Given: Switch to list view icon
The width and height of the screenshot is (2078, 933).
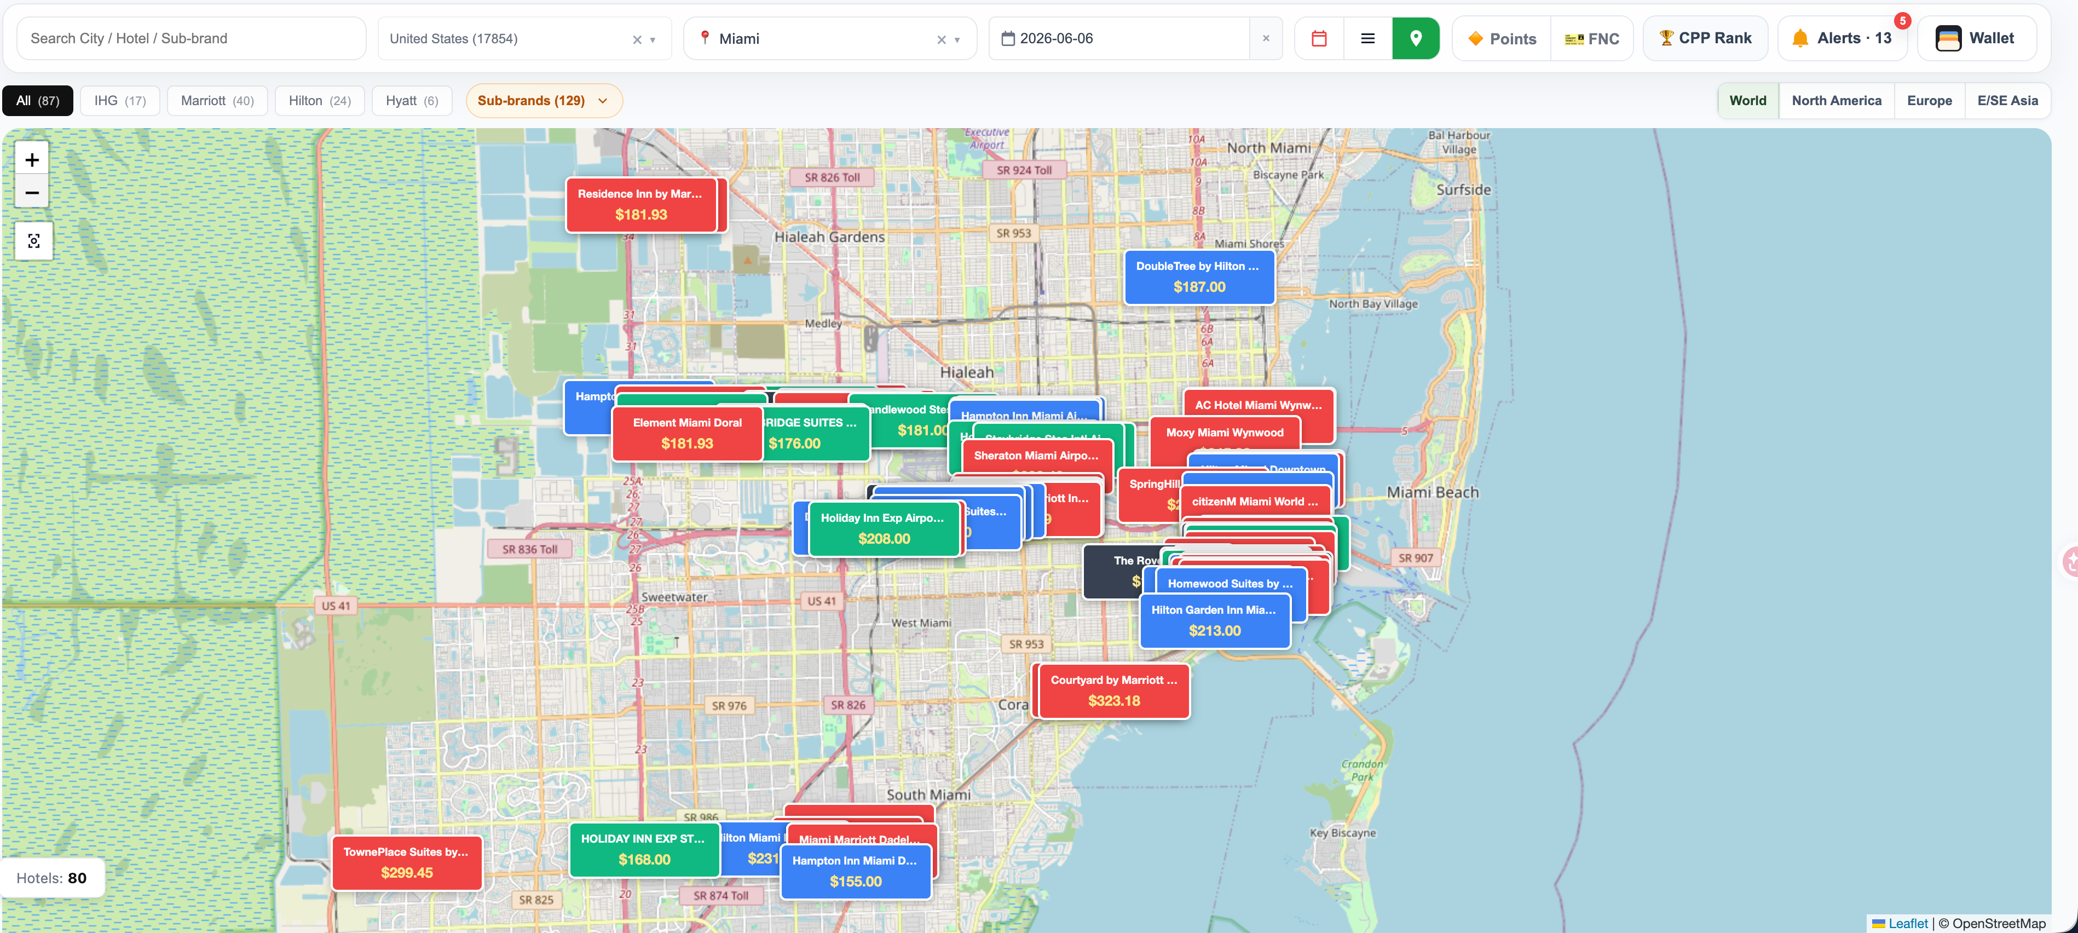Looking at the screenshot, I should click(x=1367, y=38).
